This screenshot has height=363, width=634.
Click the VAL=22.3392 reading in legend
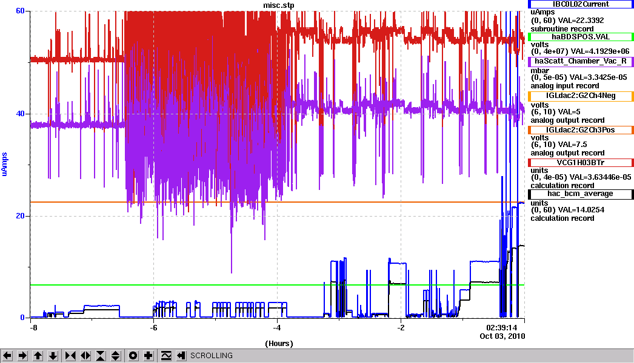point(581,20)
